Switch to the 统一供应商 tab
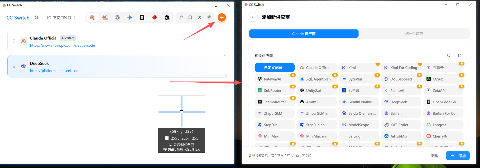The height and width of the screenshot is (168, 480). [x=414, y=34]
